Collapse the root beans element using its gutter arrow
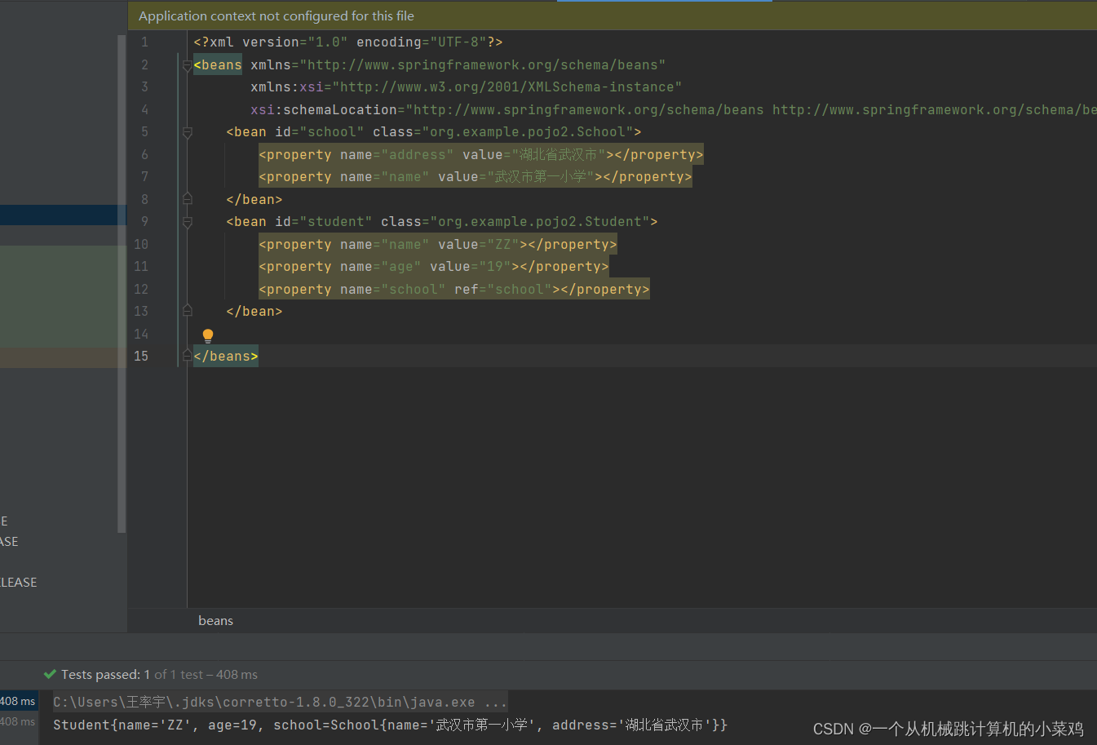Viewport: 1097px width, 745px height. pos(187,64)
